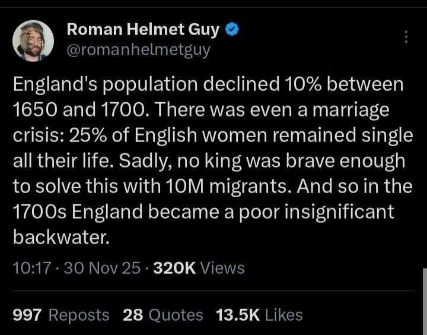427x335 pixels.
Task: Open the three-dot more options menu
Action: [x=406, y=37]
